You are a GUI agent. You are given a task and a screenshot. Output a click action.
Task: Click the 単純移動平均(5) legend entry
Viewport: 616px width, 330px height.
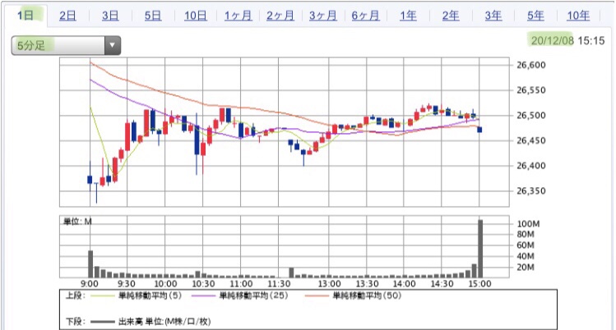(x=150, y=296)
